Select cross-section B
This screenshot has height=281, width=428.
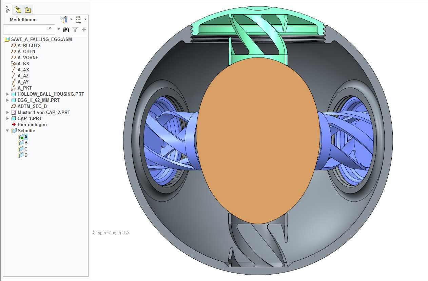[x=26, y=143]
